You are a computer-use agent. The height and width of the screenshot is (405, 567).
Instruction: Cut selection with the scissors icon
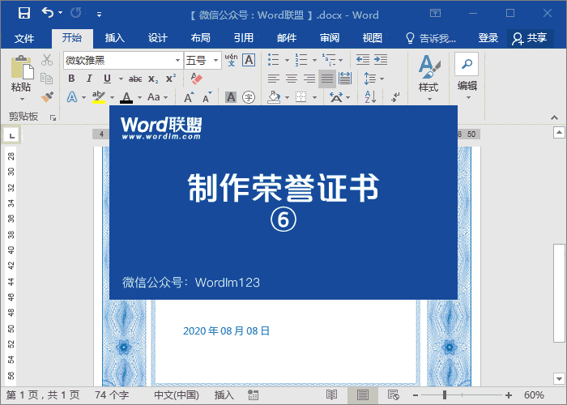47,60
